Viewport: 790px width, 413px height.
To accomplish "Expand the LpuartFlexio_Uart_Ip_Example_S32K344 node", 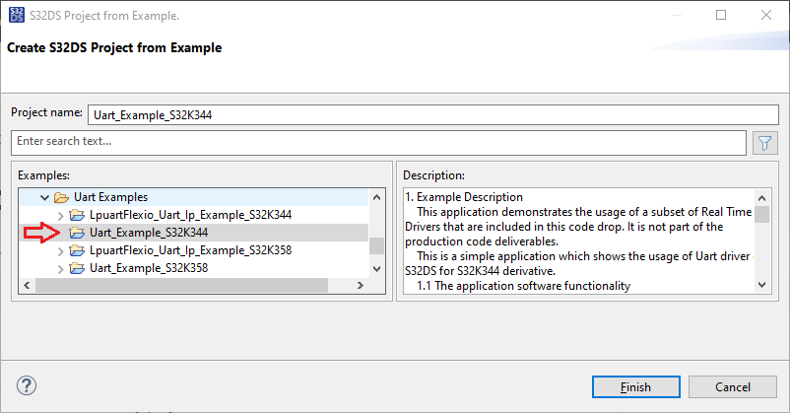I will 61,215.
